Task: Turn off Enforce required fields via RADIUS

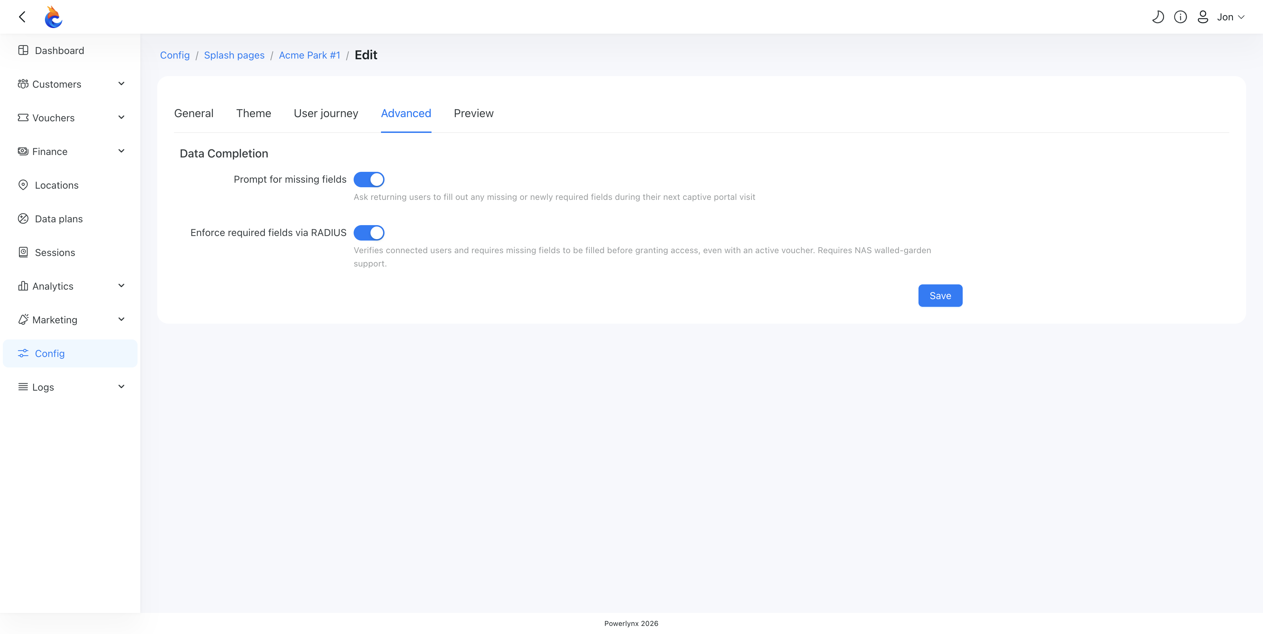Action: (x=369, y=233)
